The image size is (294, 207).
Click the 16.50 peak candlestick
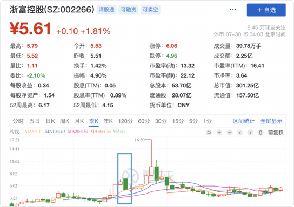(x=151, y=171)
